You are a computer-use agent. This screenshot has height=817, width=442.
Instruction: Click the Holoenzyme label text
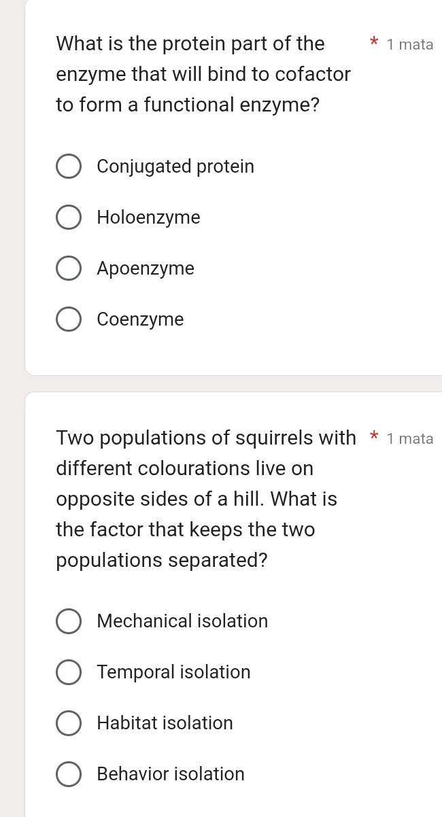click(x=149, y=217)
